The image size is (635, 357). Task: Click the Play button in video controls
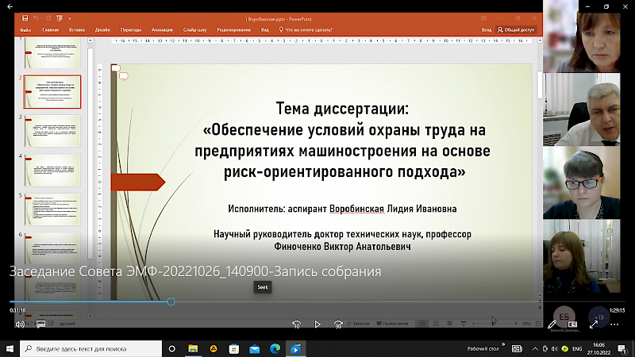(x=317, y=324)
